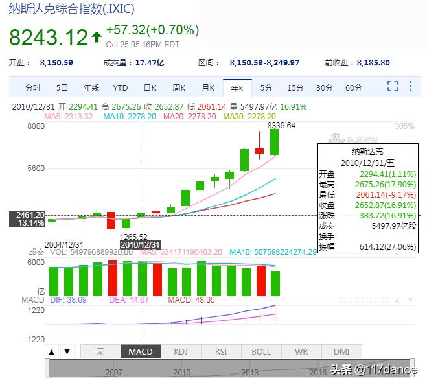The image size is (427, 385).
Task: Choose the 无 indicator option
Action: click(x=100, y=351)
